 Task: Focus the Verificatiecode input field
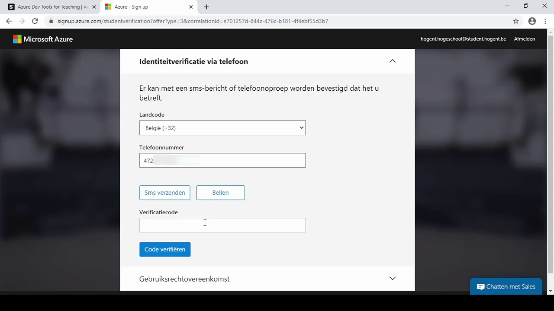[x=222, y=225]
